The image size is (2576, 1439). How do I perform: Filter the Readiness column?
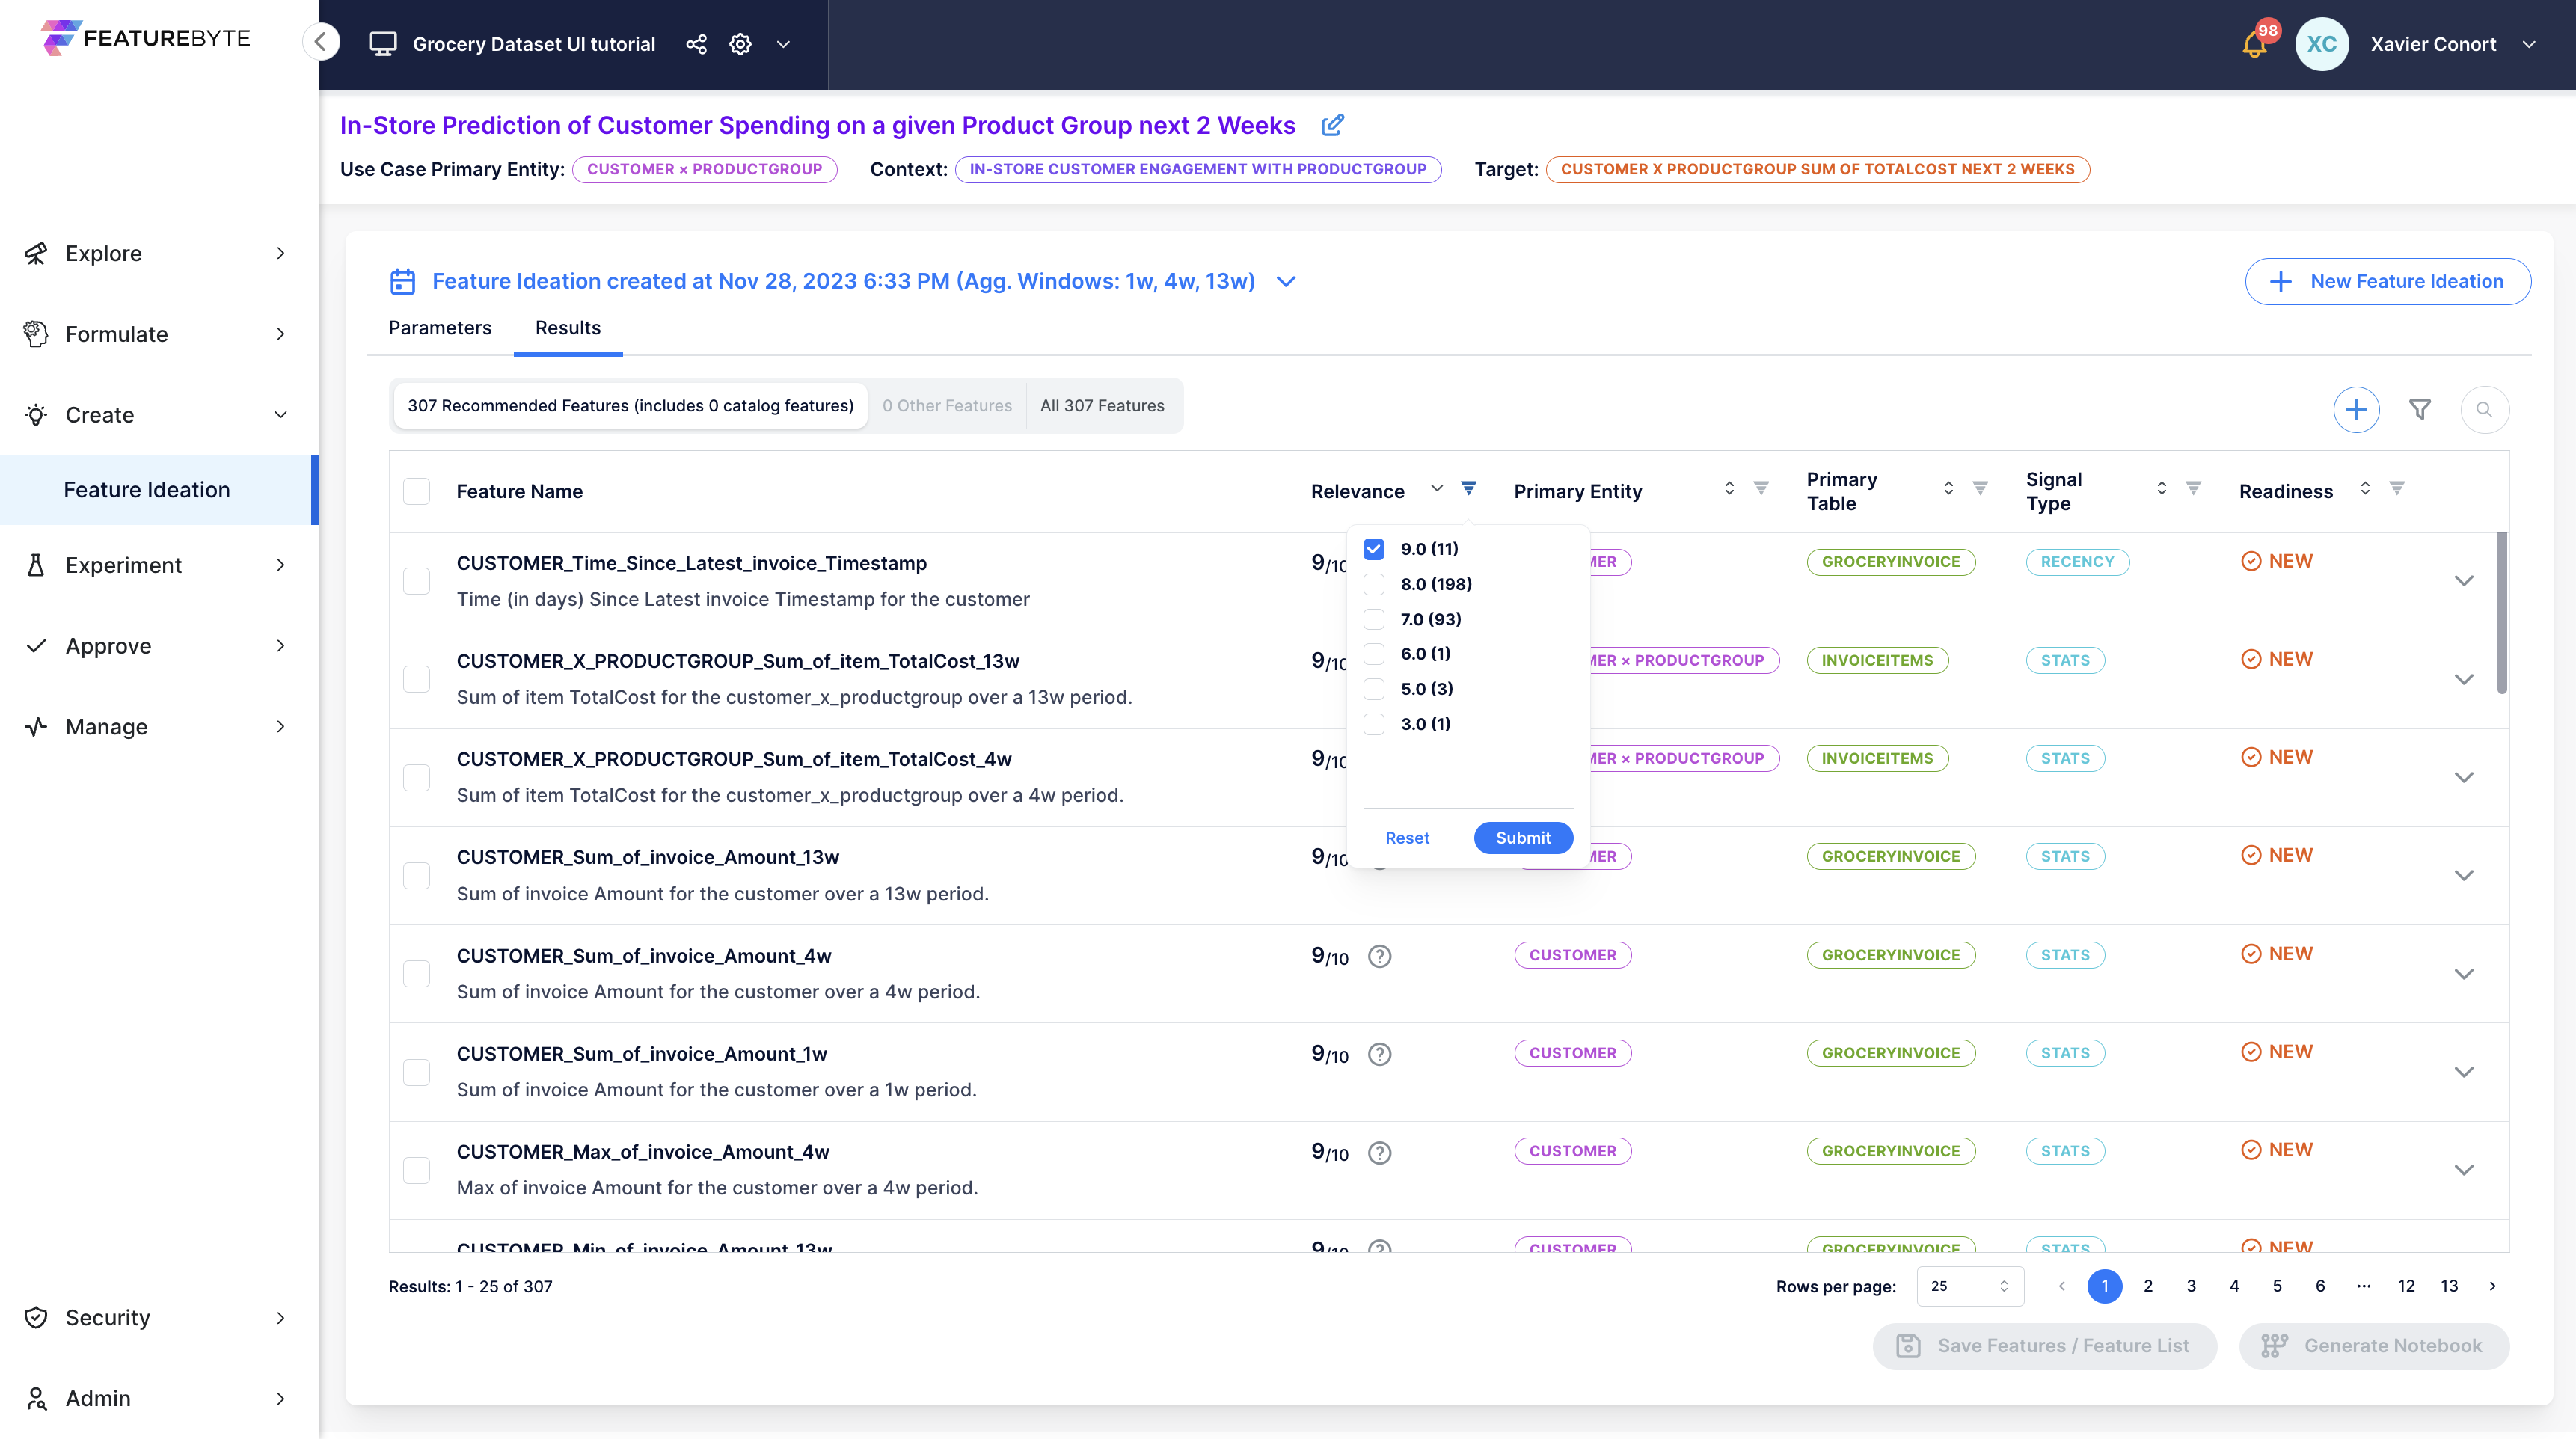point(2397,488)
